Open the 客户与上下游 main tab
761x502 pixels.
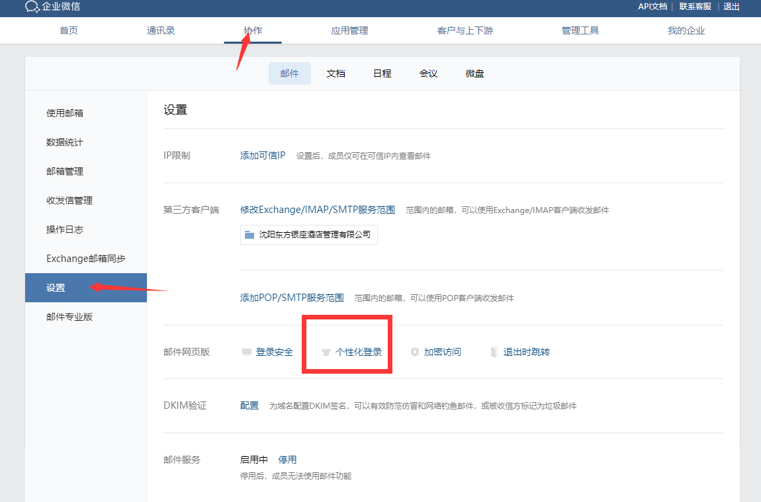tap(465, 30)
